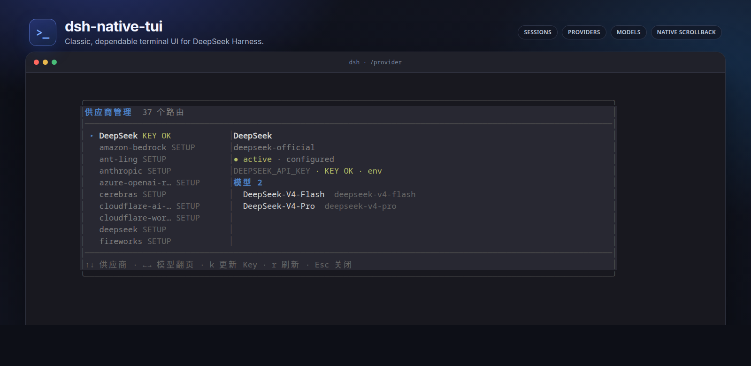Click the 供应商管理 panel title
The width and height of the screenshot is (751, 366).
tap(108, 112)
